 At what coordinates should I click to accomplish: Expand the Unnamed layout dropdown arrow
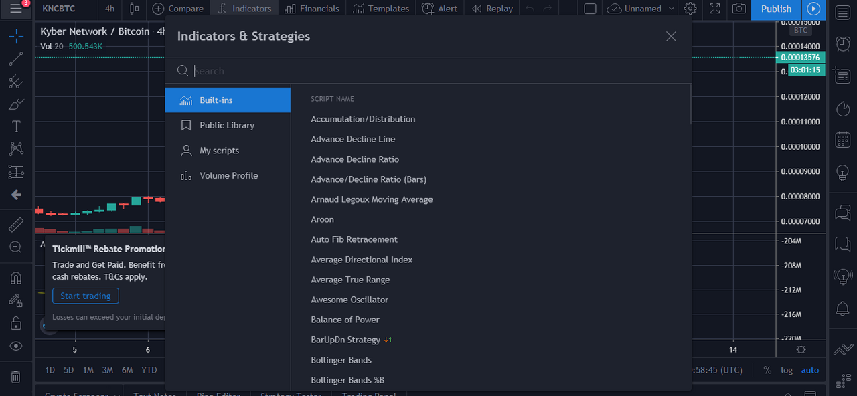(x=672, y=9)
